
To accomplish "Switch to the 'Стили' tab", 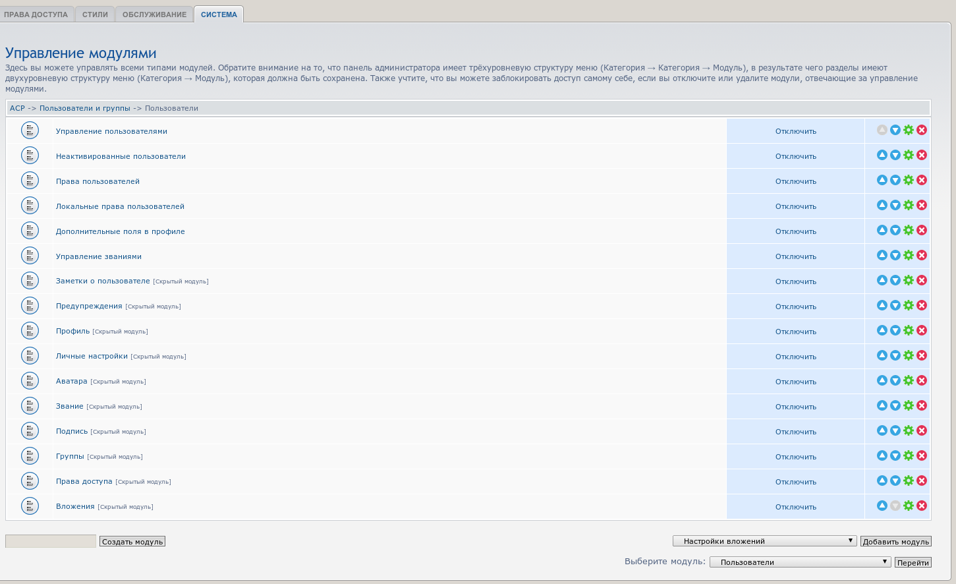I will click(x=95, y=15).
